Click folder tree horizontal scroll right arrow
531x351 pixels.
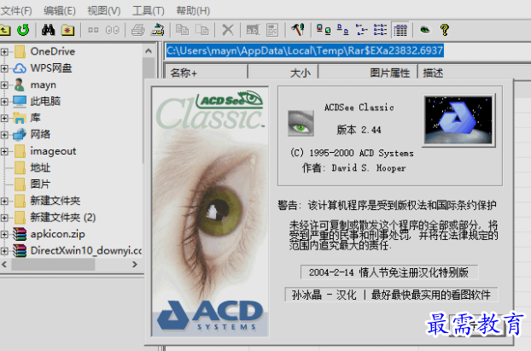pos(134,264)
